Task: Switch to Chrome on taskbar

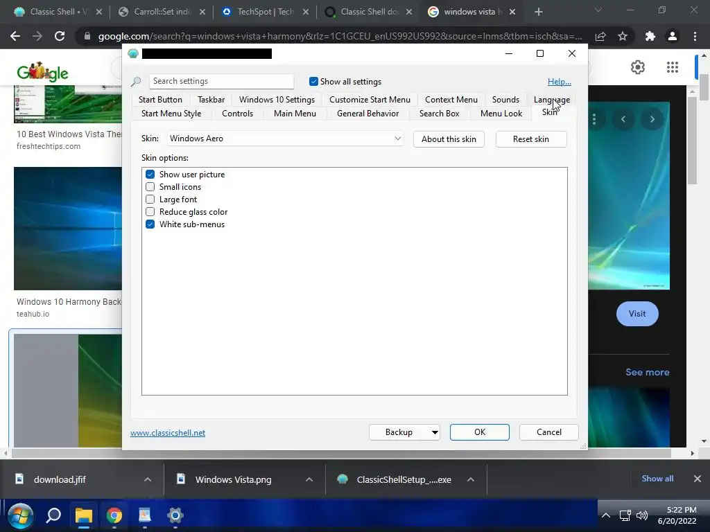Action: click(x=114, y=515)
